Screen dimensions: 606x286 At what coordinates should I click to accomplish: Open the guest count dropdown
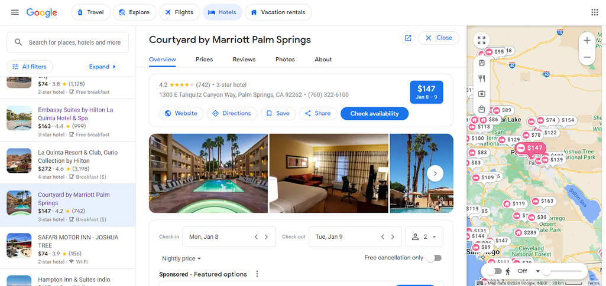pos(424,237)
